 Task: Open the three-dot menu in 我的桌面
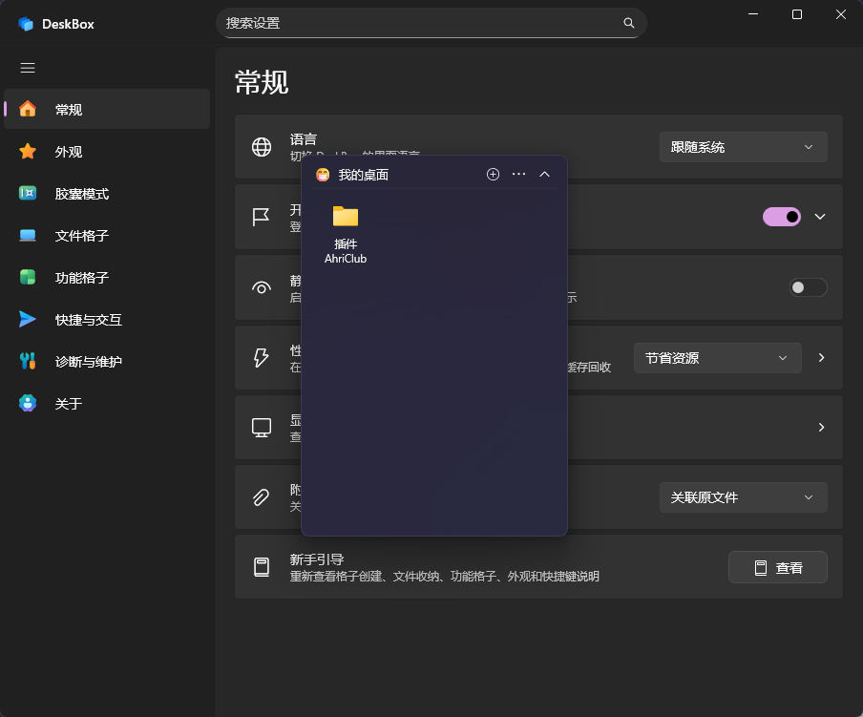(519, 175)
